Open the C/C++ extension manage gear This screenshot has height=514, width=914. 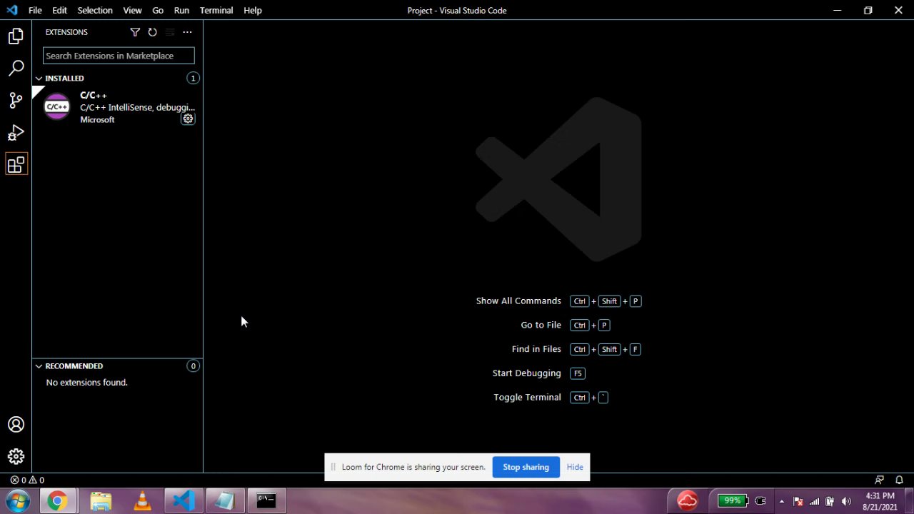[188, 119]
